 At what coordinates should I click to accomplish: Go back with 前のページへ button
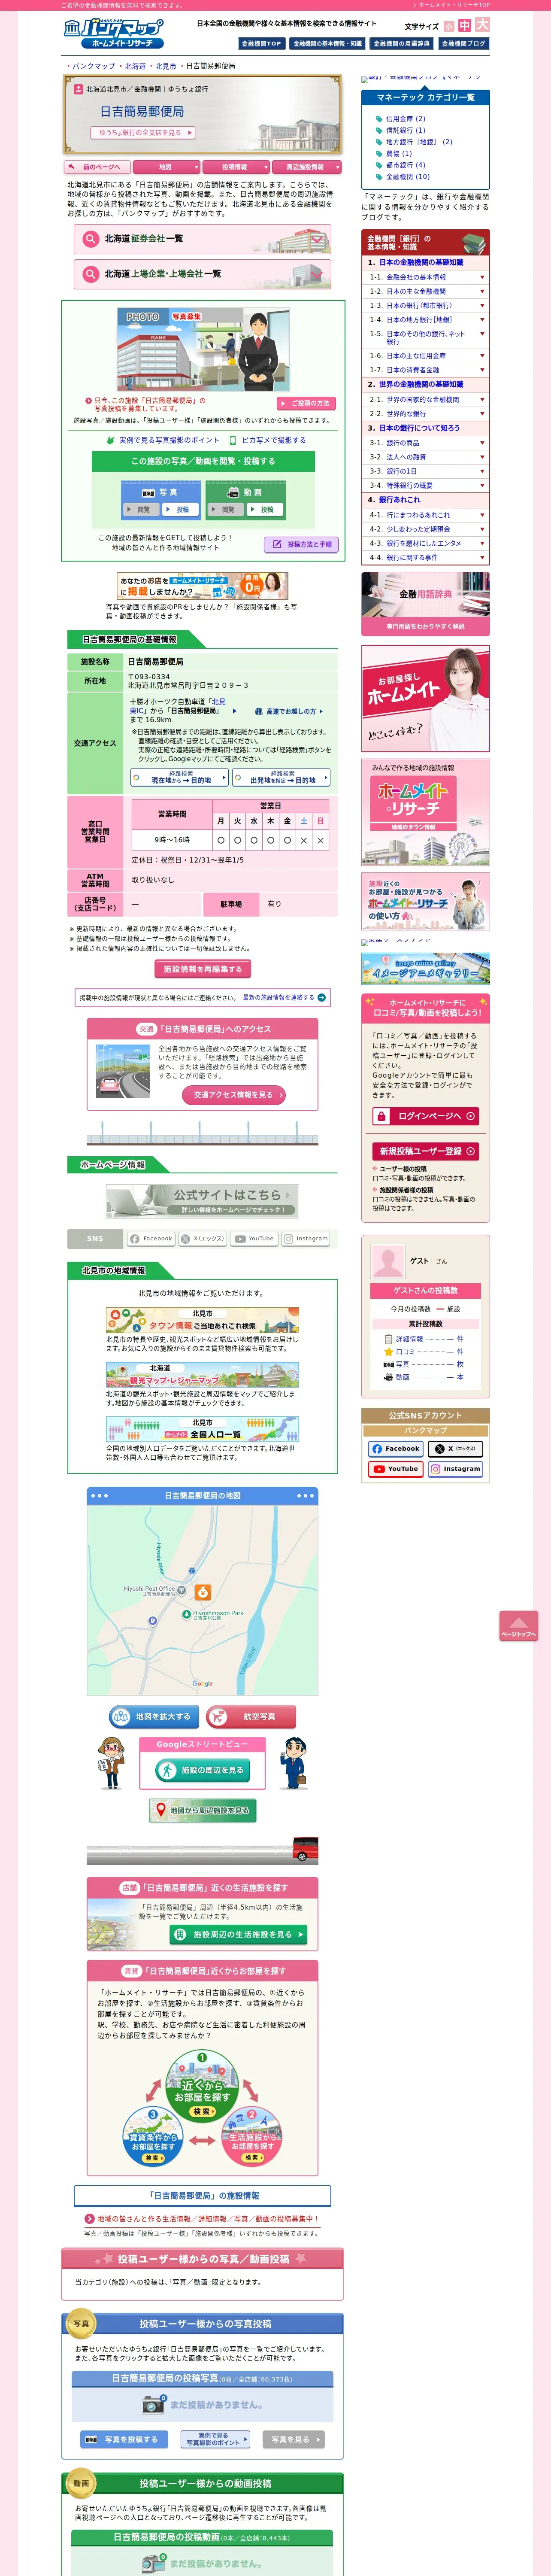point(97,167)
